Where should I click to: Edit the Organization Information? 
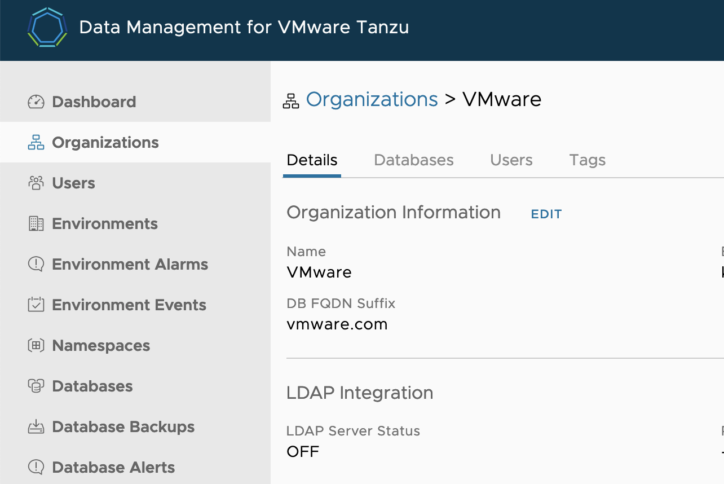(x=546, y=214)
